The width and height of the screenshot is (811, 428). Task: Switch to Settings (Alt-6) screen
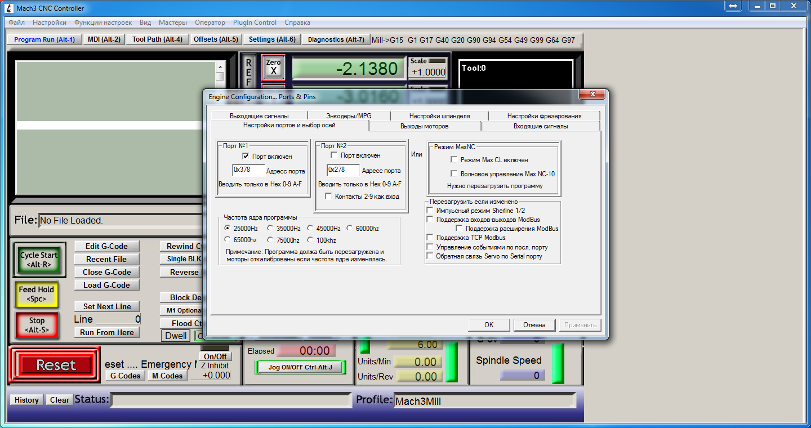pos(272,39)
